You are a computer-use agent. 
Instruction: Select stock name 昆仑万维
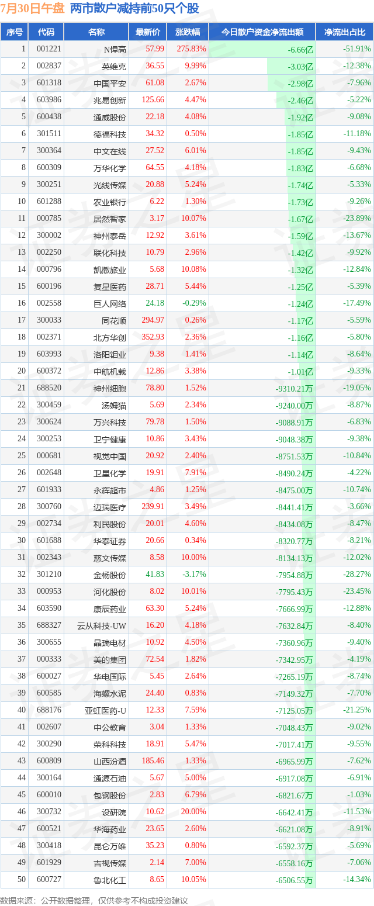110,846
